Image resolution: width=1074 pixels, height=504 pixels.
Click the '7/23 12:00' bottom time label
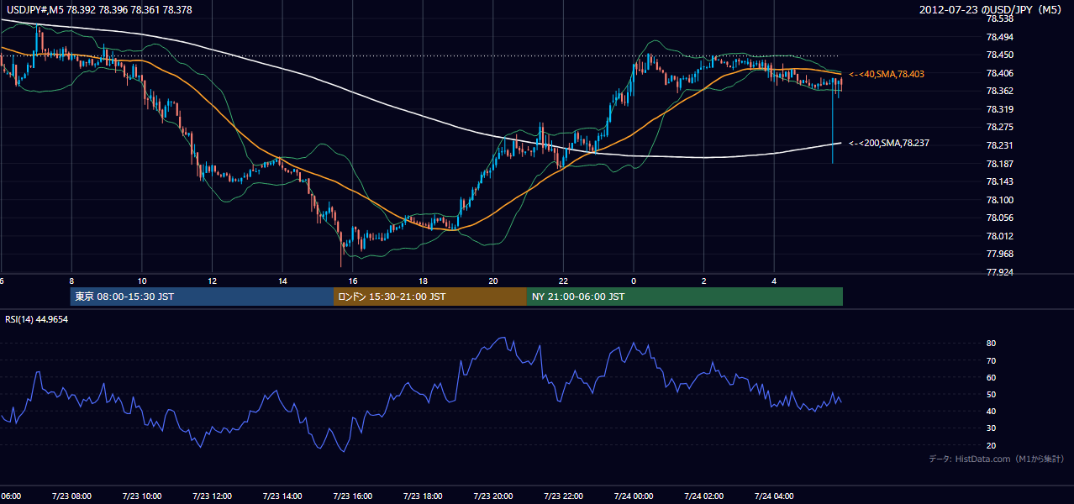pyautogui.click(x=213, y=496)
